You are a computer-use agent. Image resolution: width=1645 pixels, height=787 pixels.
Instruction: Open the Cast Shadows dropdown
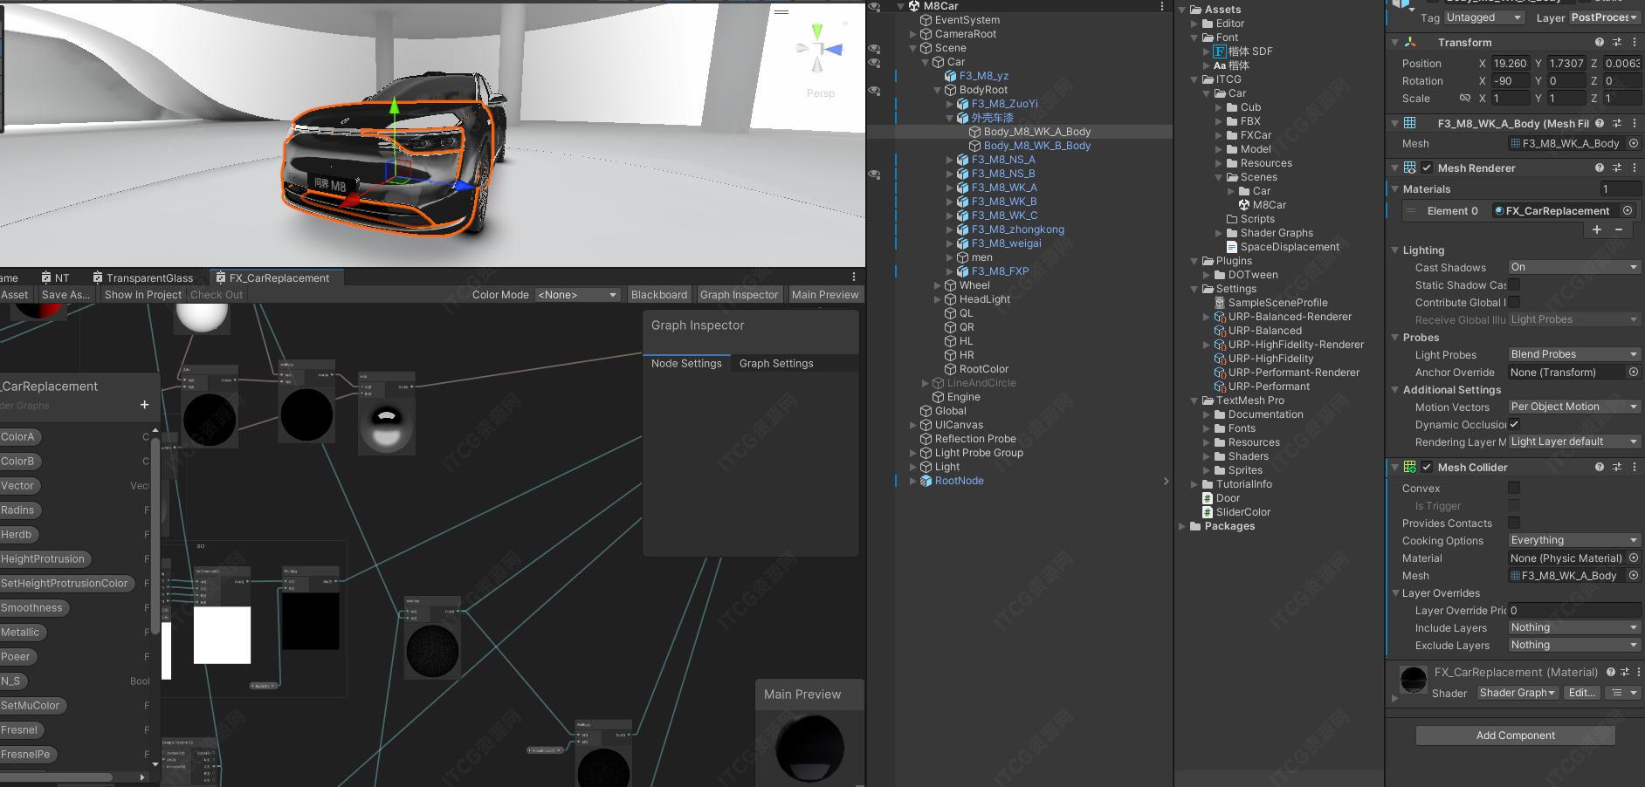click(x=1573, y=267)
